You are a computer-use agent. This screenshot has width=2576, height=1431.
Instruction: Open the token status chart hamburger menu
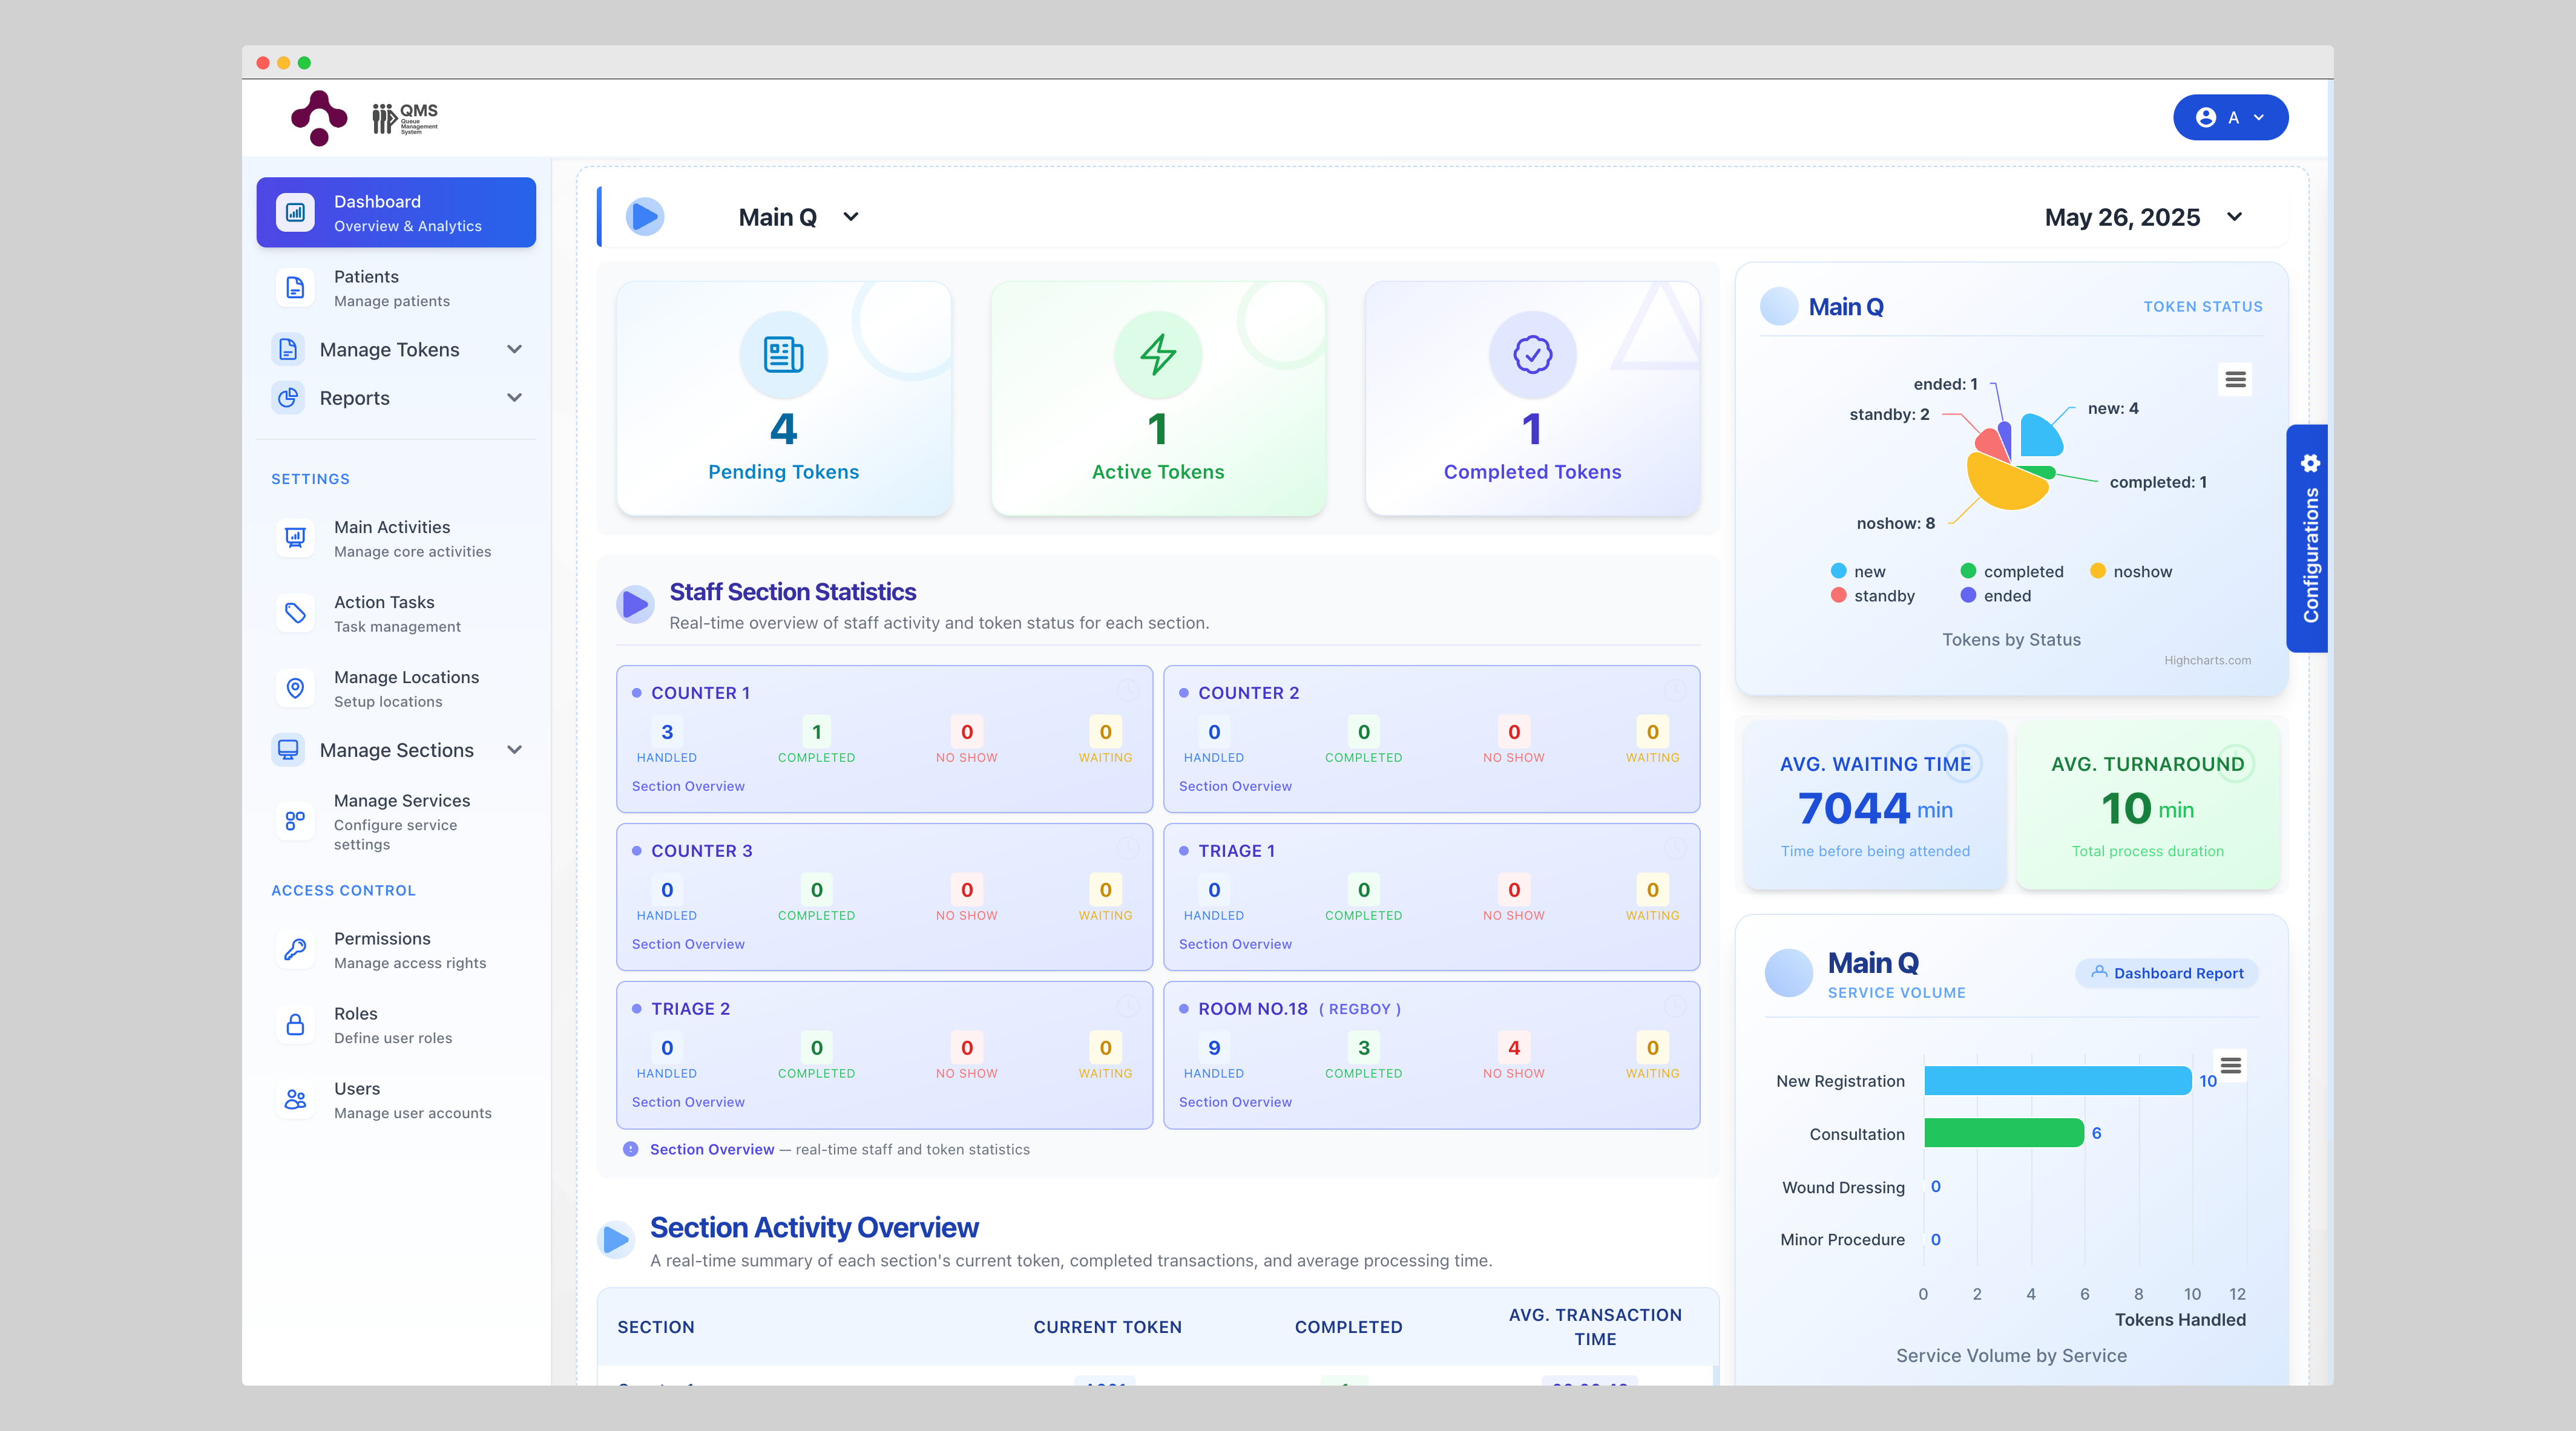tap(2235, 380)
